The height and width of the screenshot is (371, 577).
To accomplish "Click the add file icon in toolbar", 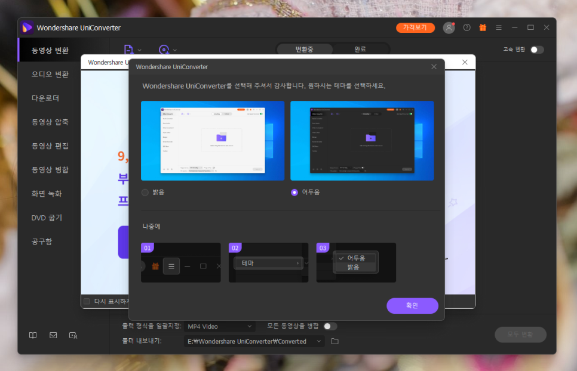I will click(128, 50).
